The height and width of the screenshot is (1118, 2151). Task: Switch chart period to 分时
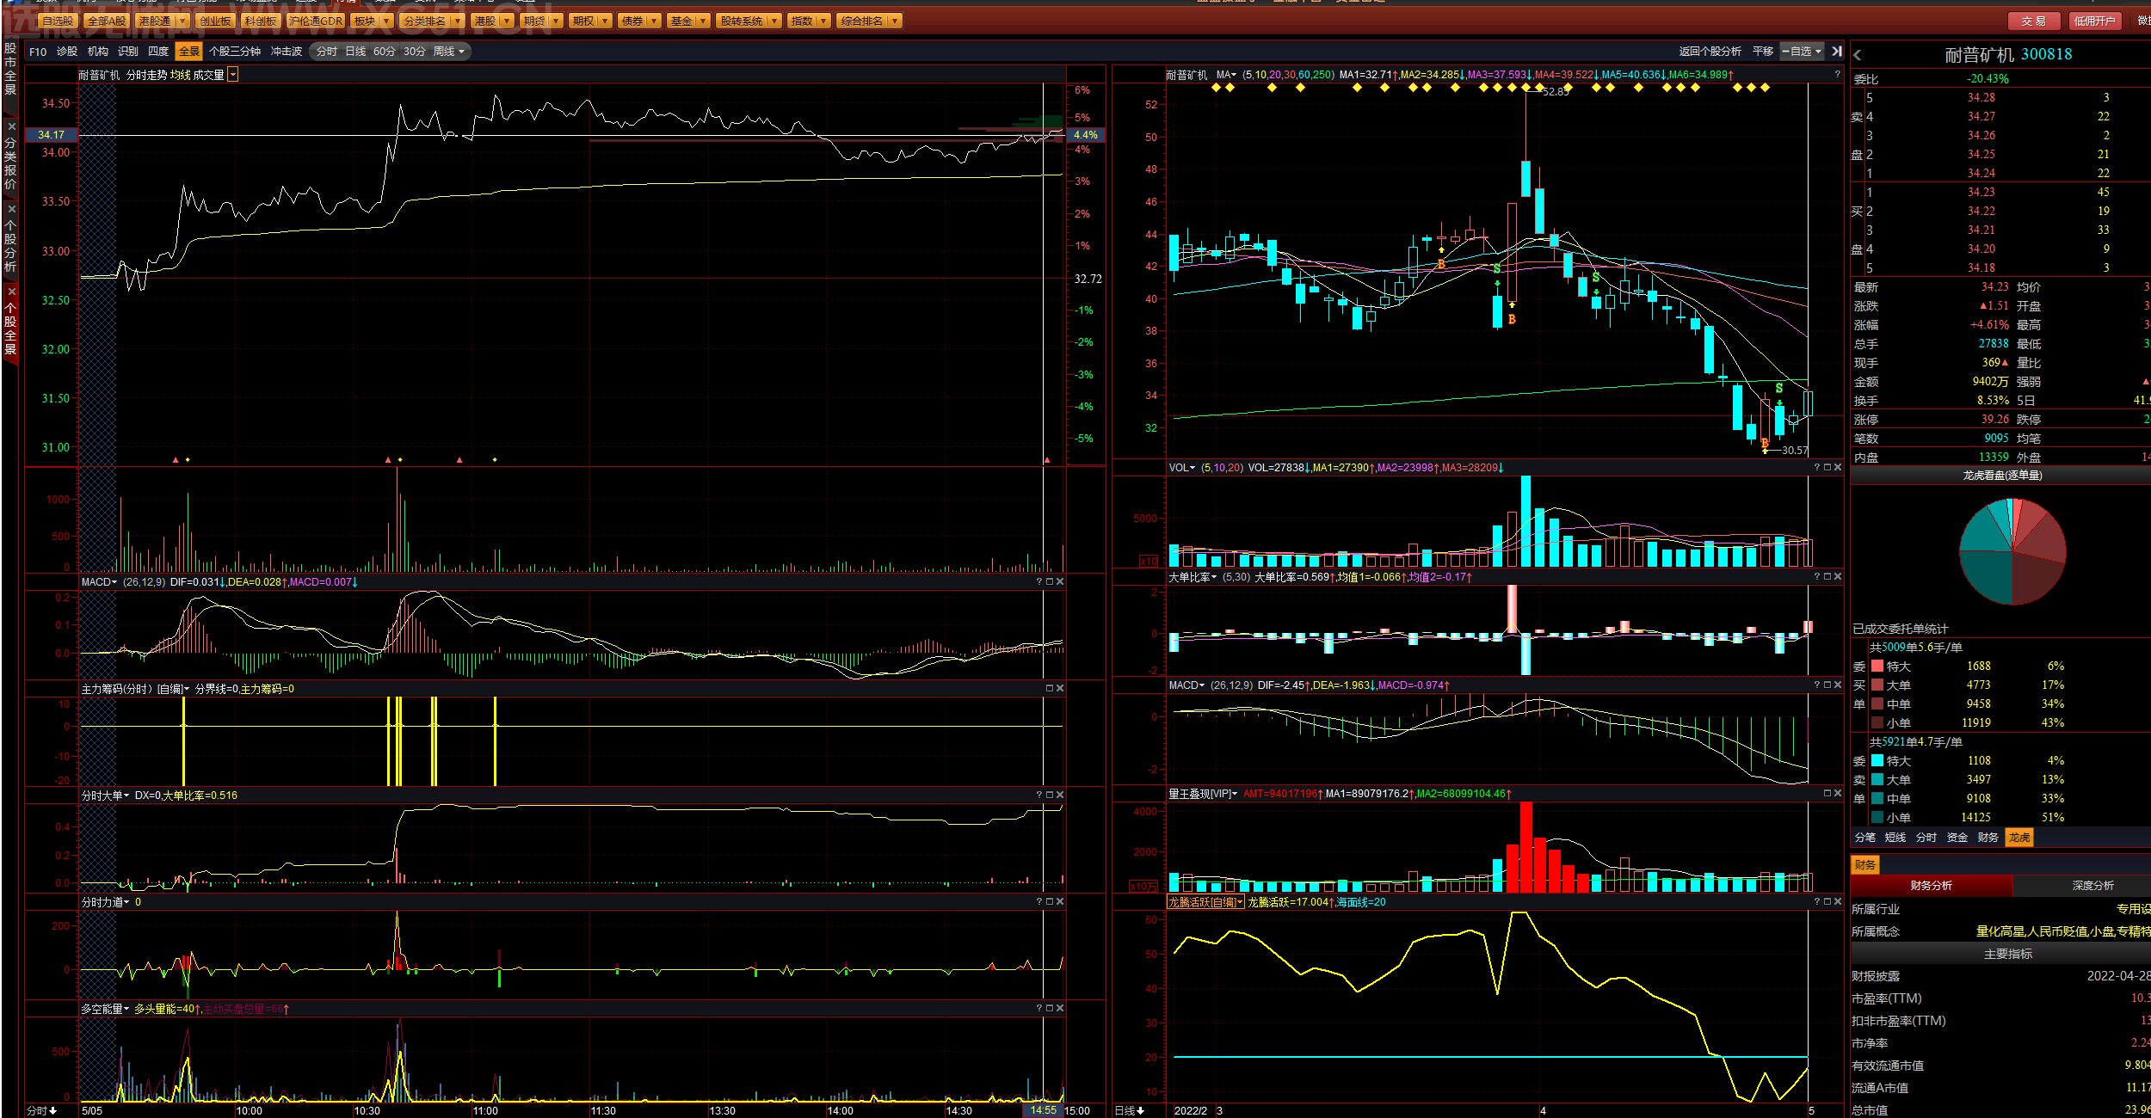click(x=327, y=52)
